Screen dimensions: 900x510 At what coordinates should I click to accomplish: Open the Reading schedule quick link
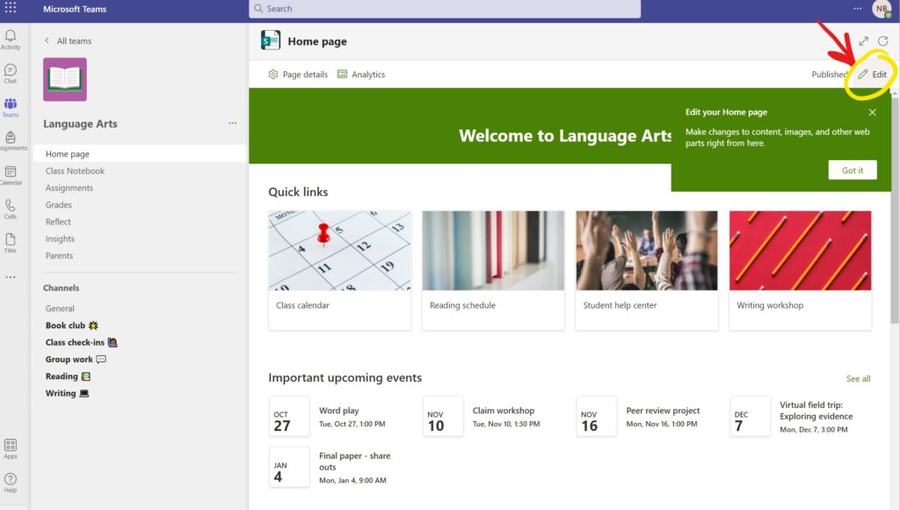pyautogui.click(x=493, y=270)
